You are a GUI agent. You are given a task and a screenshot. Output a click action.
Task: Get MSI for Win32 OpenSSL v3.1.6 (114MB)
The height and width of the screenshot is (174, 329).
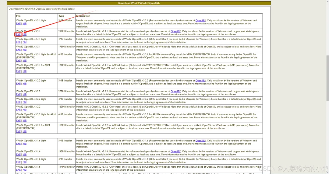click(x=25, y=170)
